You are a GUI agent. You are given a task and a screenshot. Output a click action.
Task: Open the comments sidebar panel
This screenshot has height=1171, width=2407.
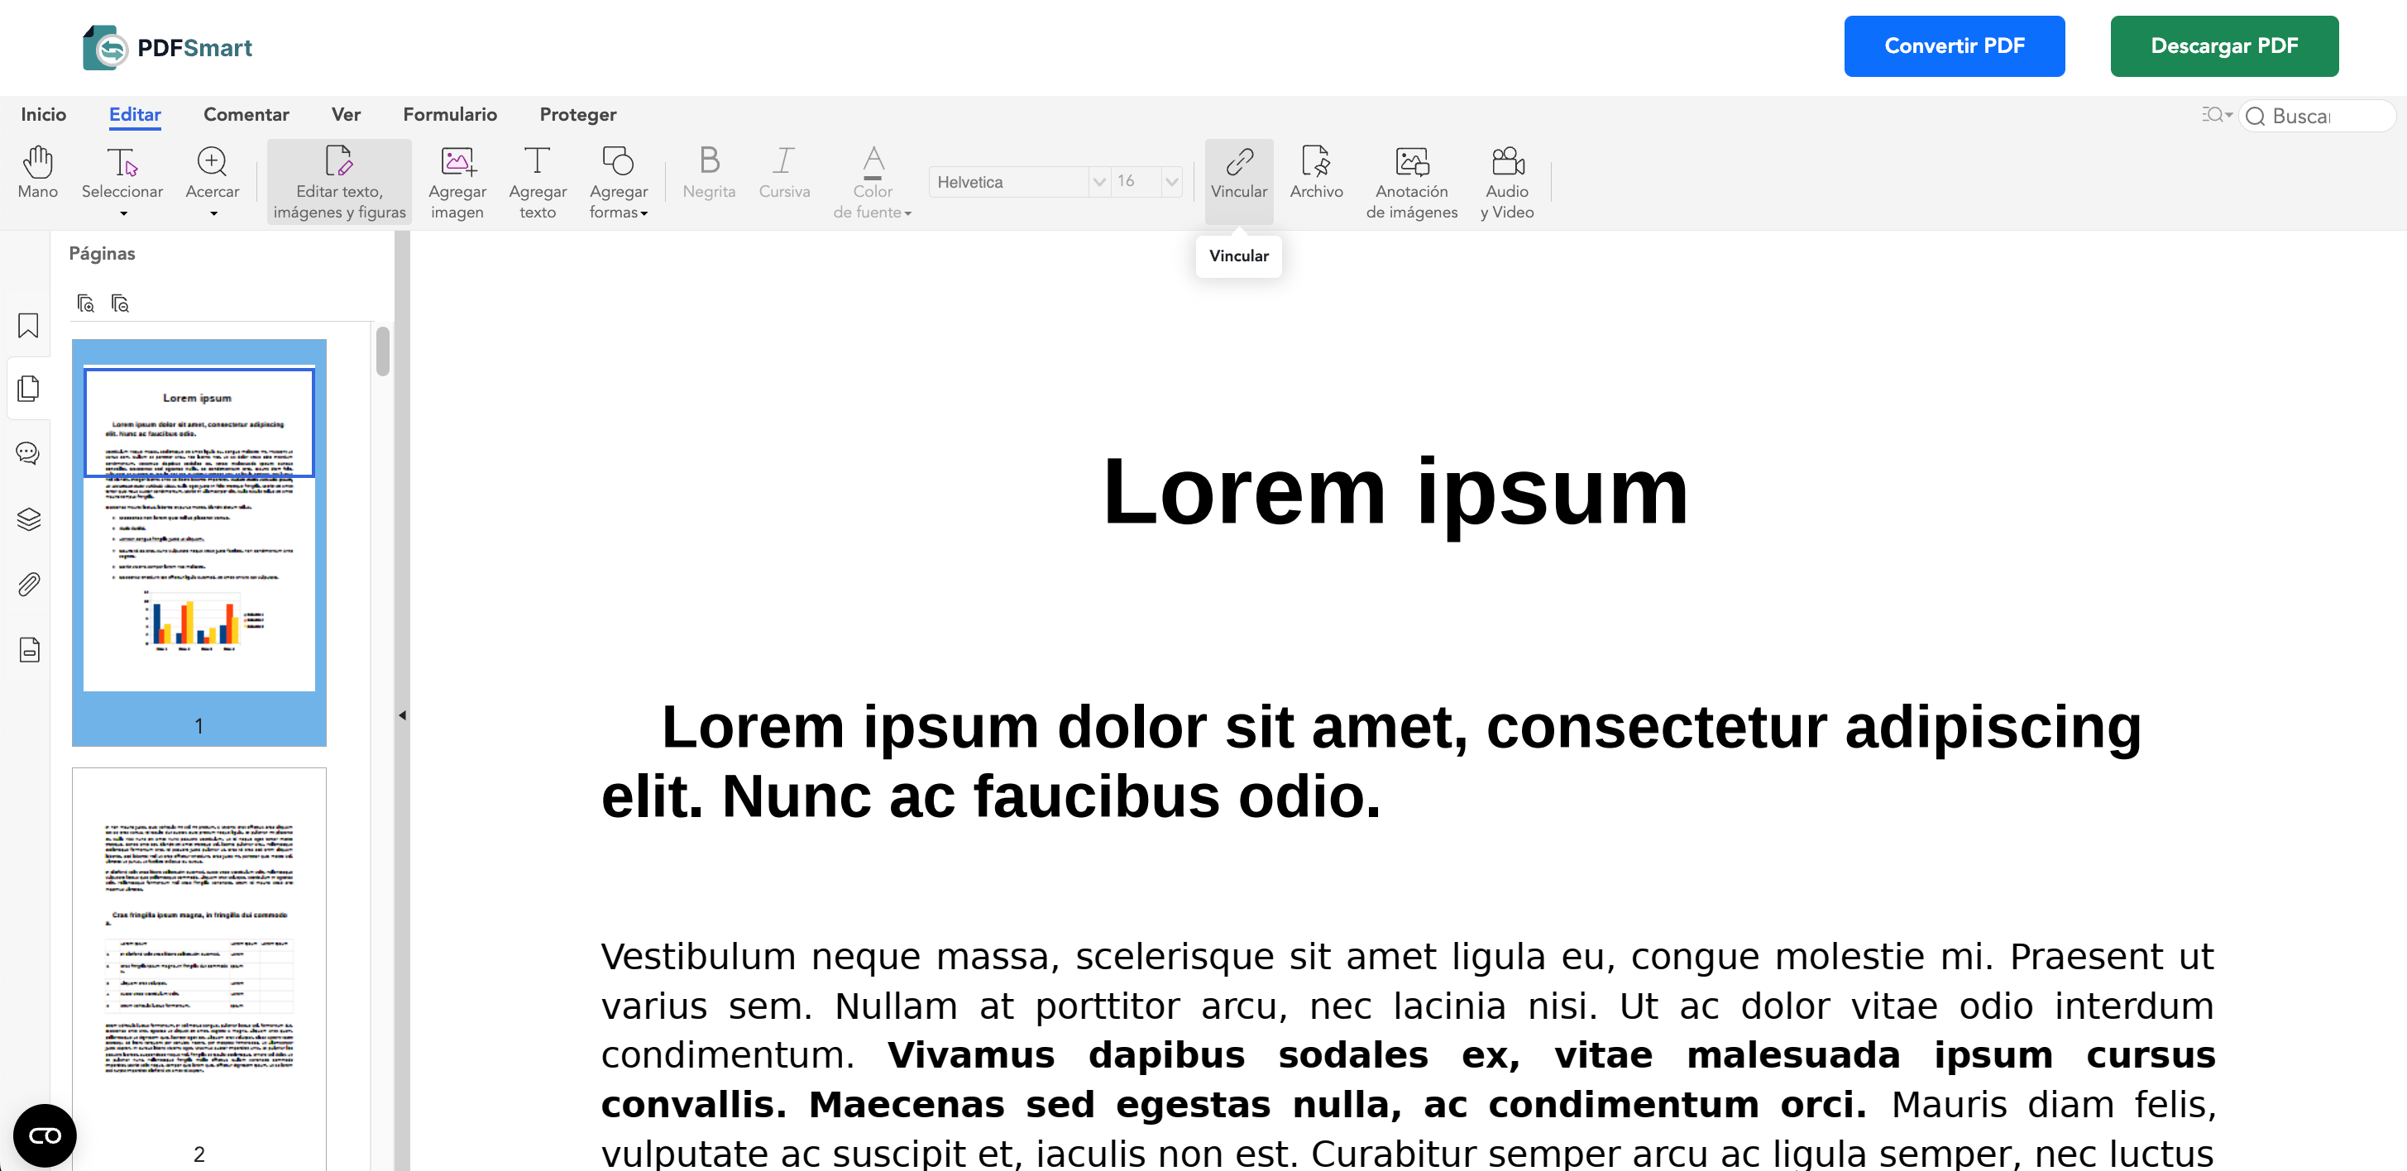[28, 454]
